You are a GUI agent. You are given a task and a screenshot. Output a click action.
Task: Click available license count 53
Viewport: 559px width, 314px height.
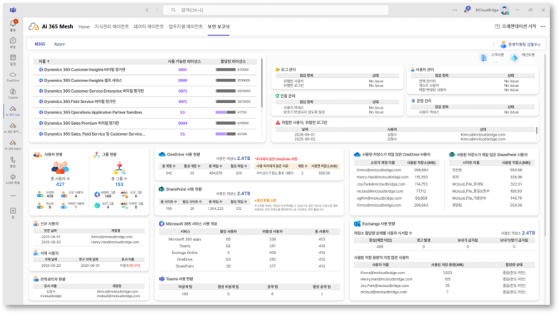[183, 113]
